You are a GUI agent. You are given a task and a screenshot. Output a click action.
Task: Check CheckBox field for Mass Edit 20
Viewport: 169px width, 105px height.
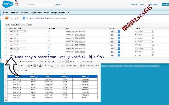(49, 48)
